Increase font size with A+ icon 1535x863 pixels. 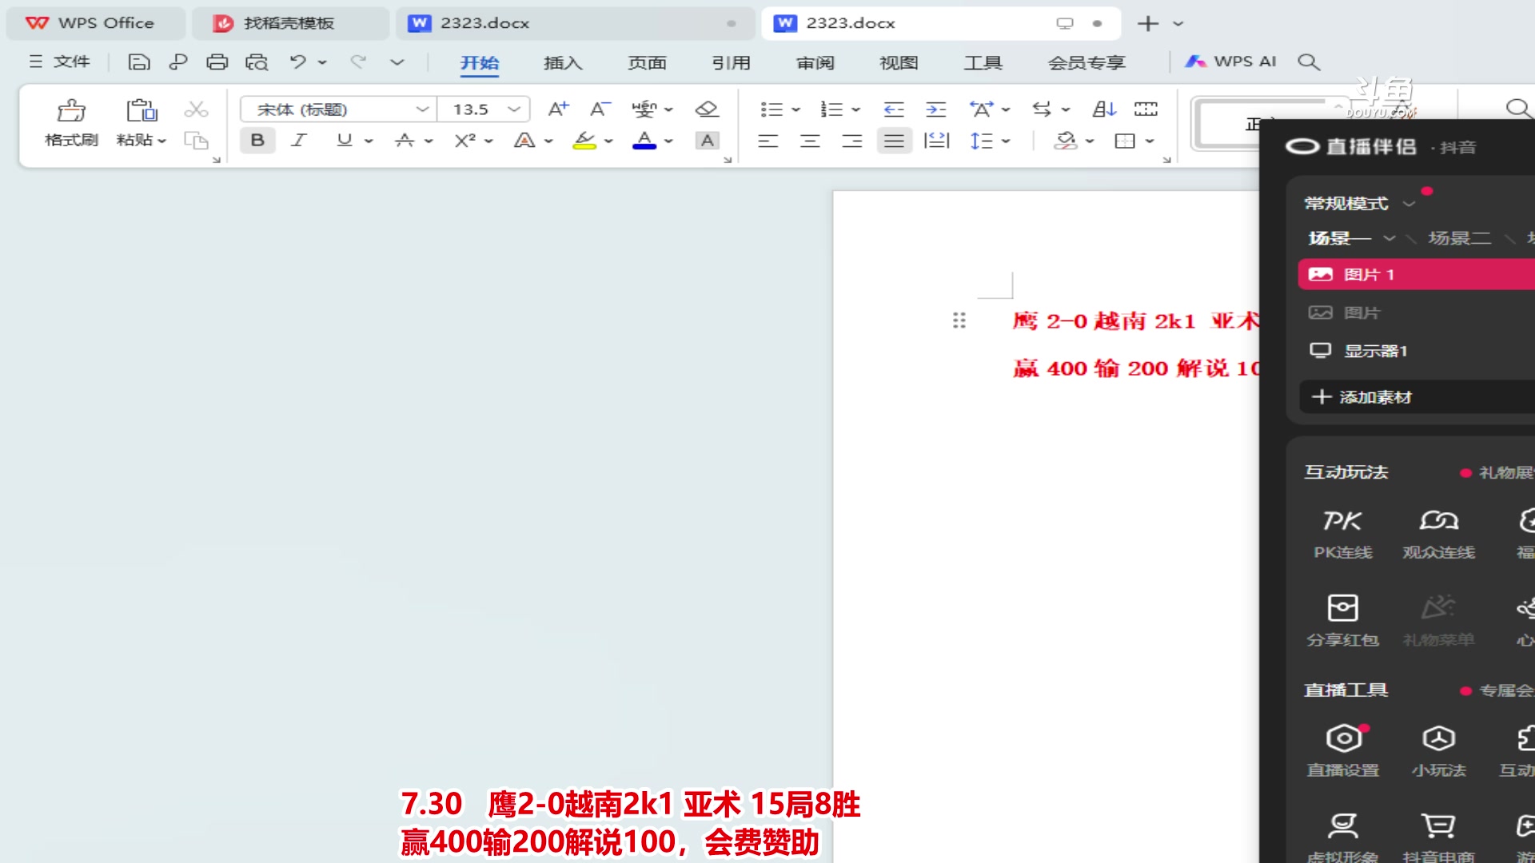point(558,109)
